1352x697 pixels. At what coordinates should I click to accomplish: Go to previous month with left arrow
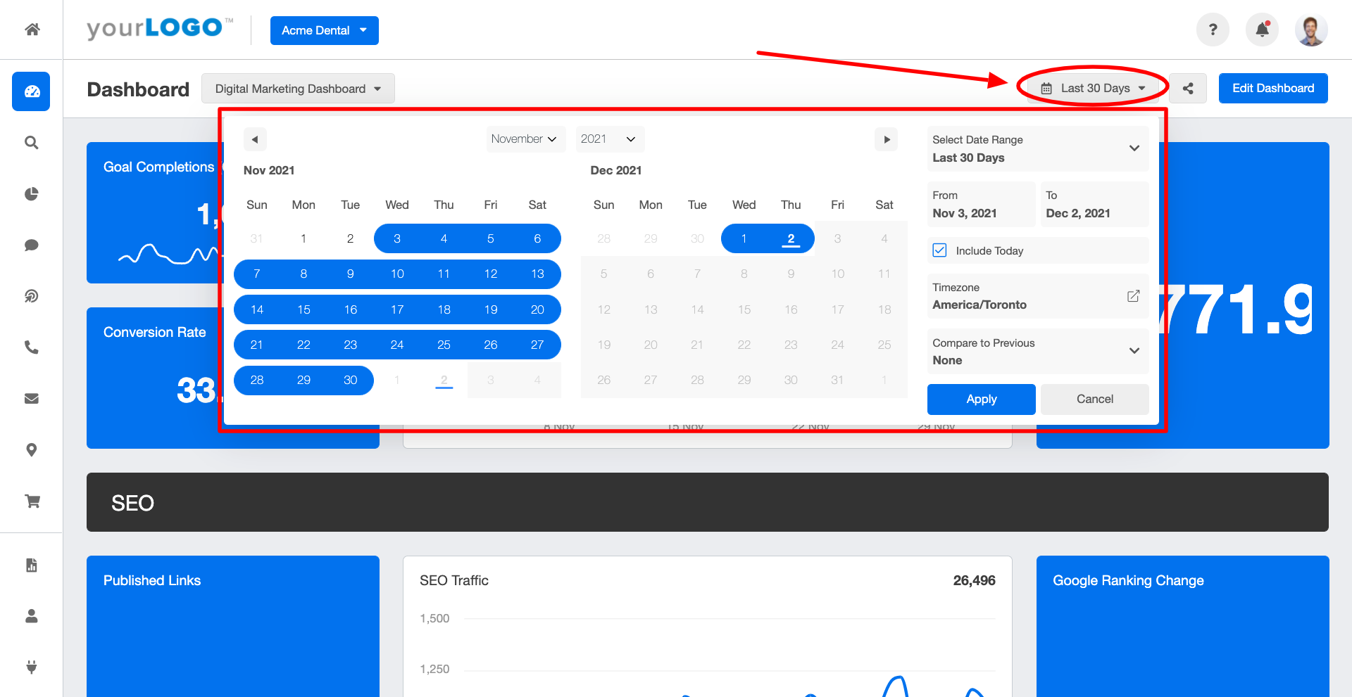pos(255,139)
